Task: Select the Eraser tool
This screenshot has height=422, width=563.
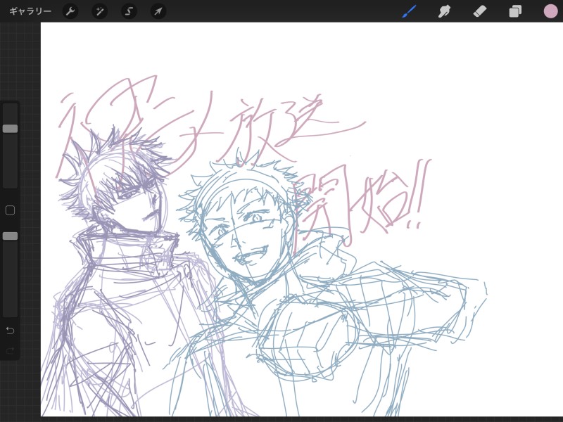Action: click(x=480, y=11)
